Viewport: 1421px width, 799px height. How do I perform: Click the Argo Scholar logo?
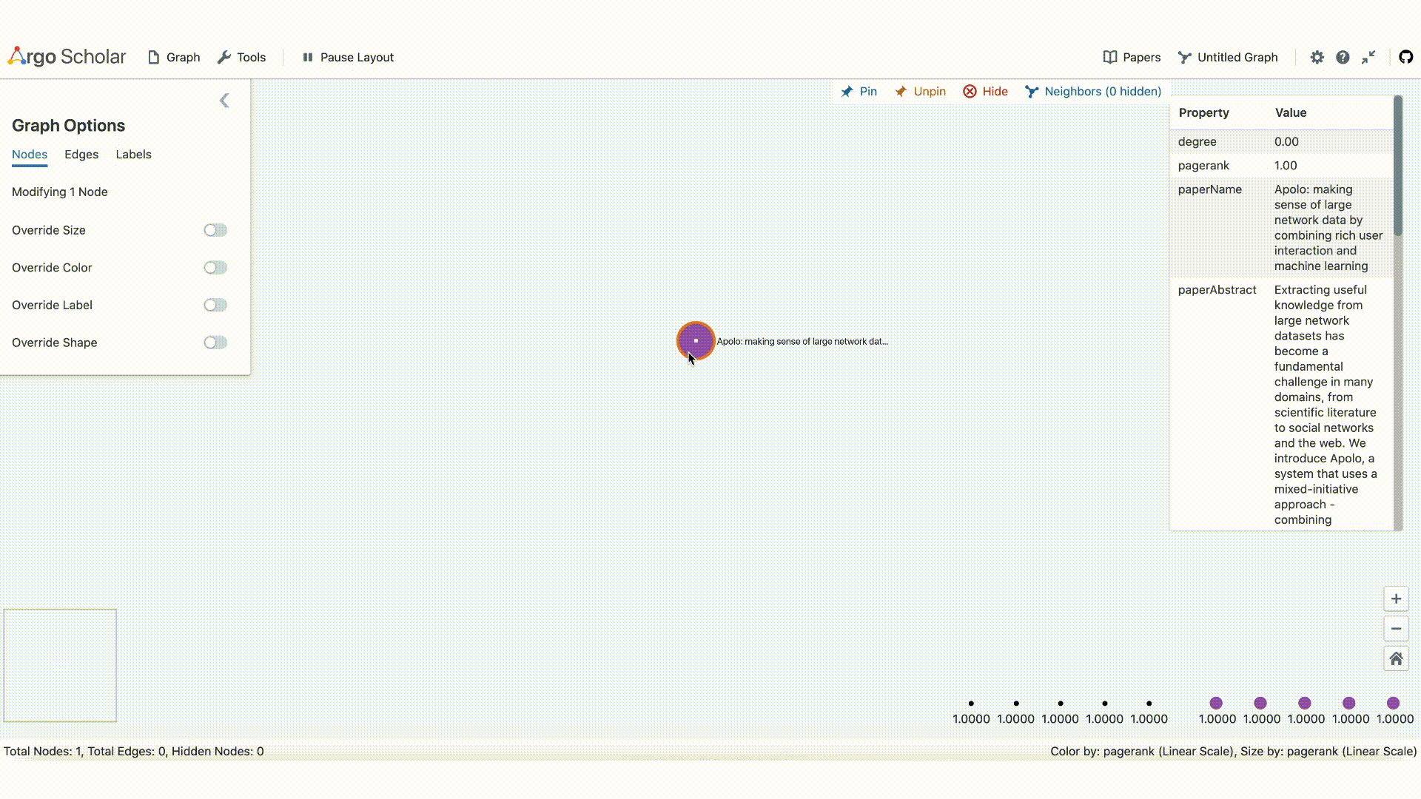tap(67, 57)
